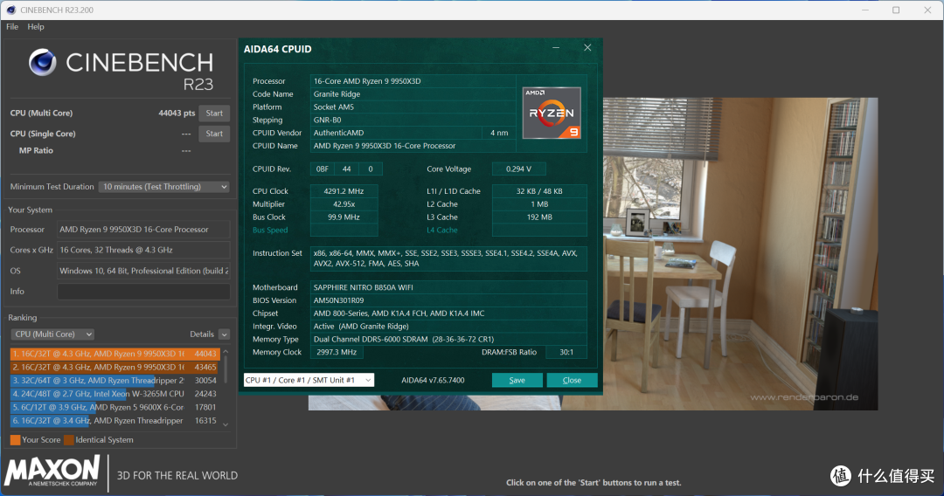This screenshot has height=496, width=944.
Task: Open the File menu in Cinebench
Action: click(12, 26)
